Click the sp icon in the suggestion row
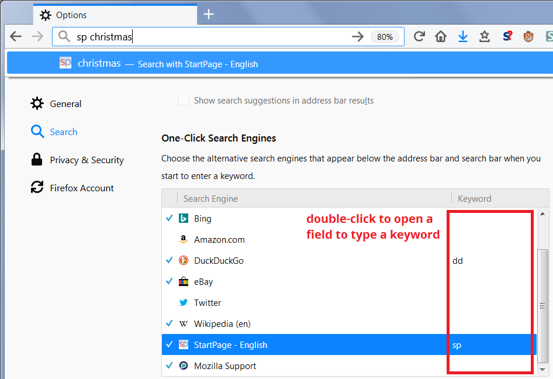This screenshot has width=553, height=379. [x=65, y=63]
